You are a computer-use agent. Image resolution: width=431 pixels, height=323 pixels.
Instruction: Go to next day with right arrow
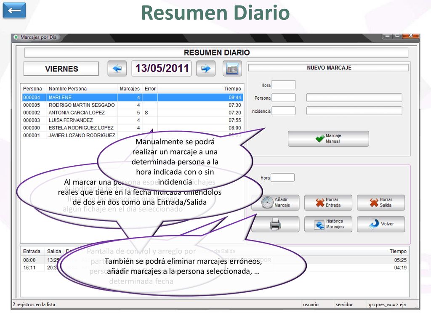click(205, 69)
